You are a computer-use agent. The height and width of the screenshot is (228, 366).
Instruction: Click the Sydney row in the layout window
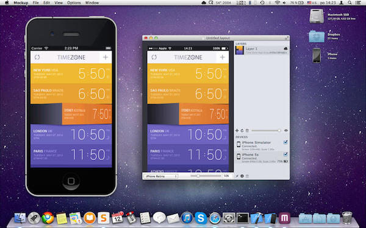(x=204, y=114)
